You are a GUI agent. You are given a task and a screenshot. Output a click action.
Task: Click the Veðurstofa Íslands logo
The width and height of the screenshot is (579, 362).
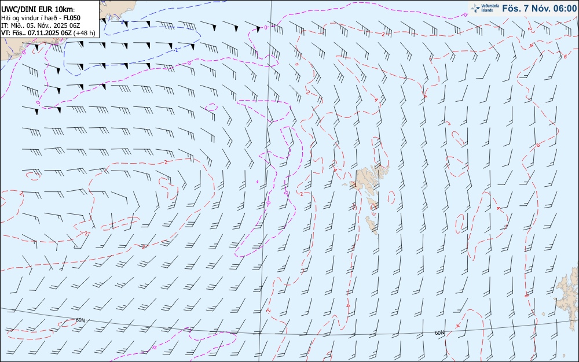tap(485, 8)
